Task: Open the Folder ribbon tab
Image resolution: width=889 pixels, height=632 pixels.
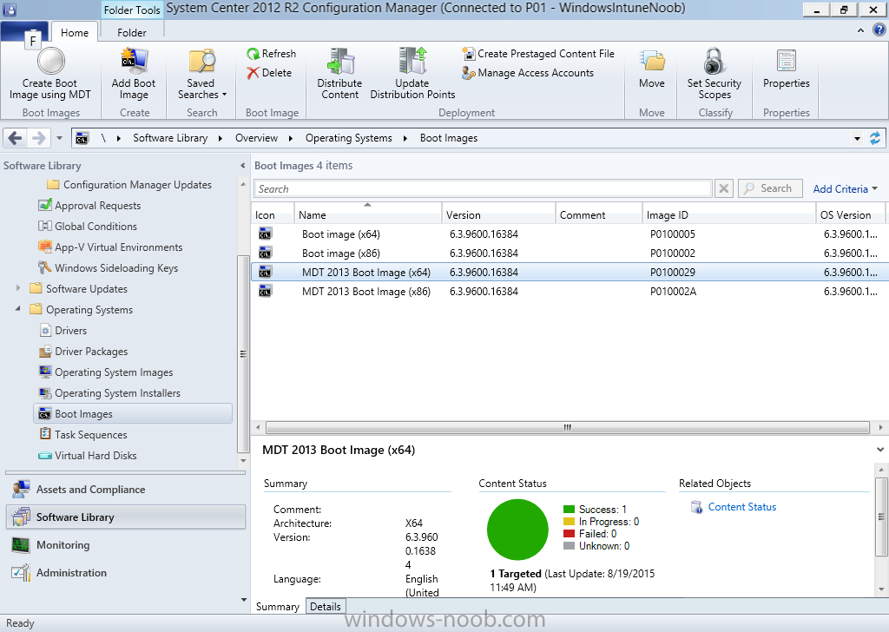Action: (132, 32)
